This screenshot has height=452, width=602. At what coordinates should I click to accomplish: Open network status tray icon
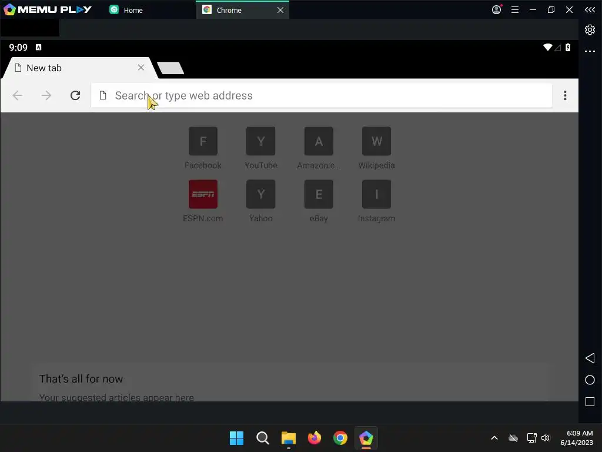point(531,438)
